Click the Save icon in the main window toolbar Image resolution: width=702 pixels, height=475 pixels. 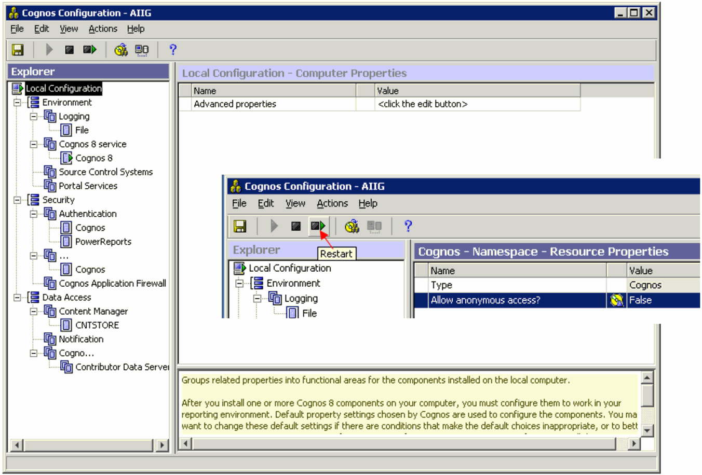tap(18, 50)
